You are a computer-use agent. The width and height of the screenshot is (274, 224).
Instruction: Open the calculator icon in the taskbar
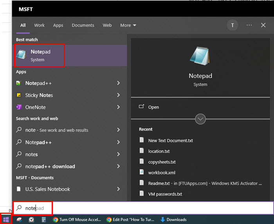click(44, 220)
